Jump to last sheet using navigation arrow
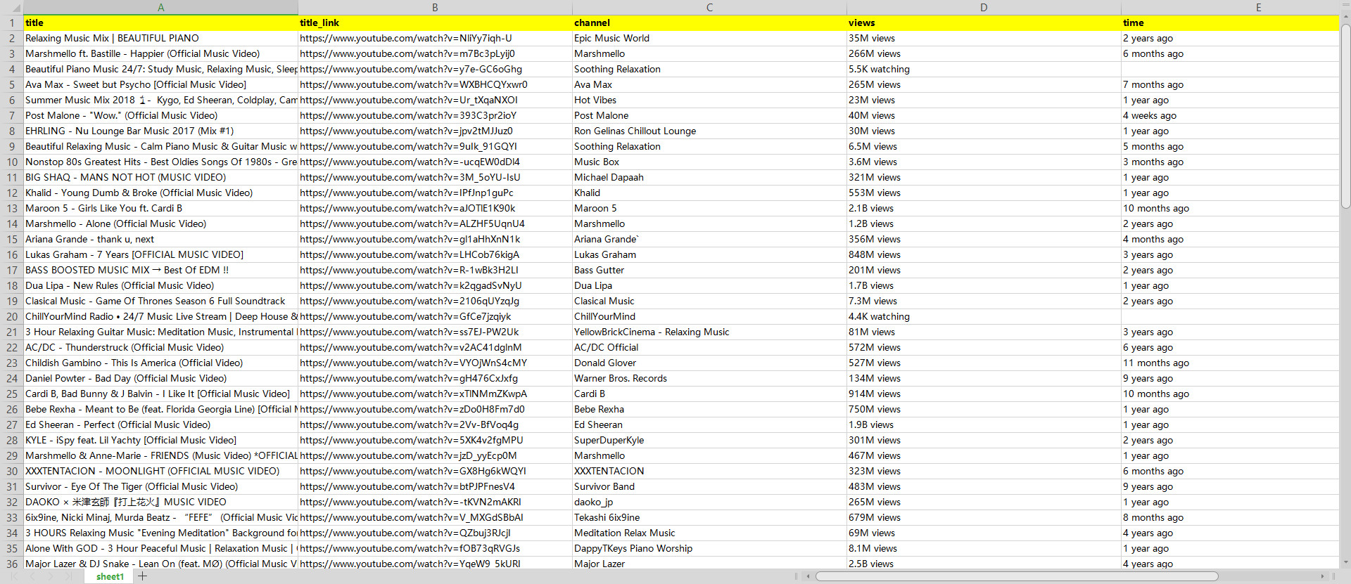The image size is (1351, 584). [x=68, y=576]
